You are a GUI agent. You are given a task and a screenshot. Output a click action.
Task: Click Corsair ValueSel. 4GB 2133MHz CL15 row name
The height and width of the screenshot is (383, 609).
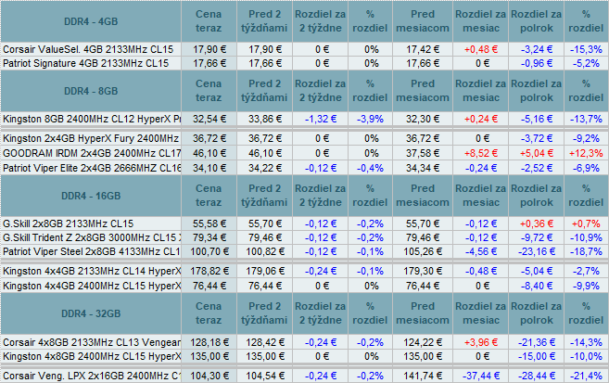point(88,49)
